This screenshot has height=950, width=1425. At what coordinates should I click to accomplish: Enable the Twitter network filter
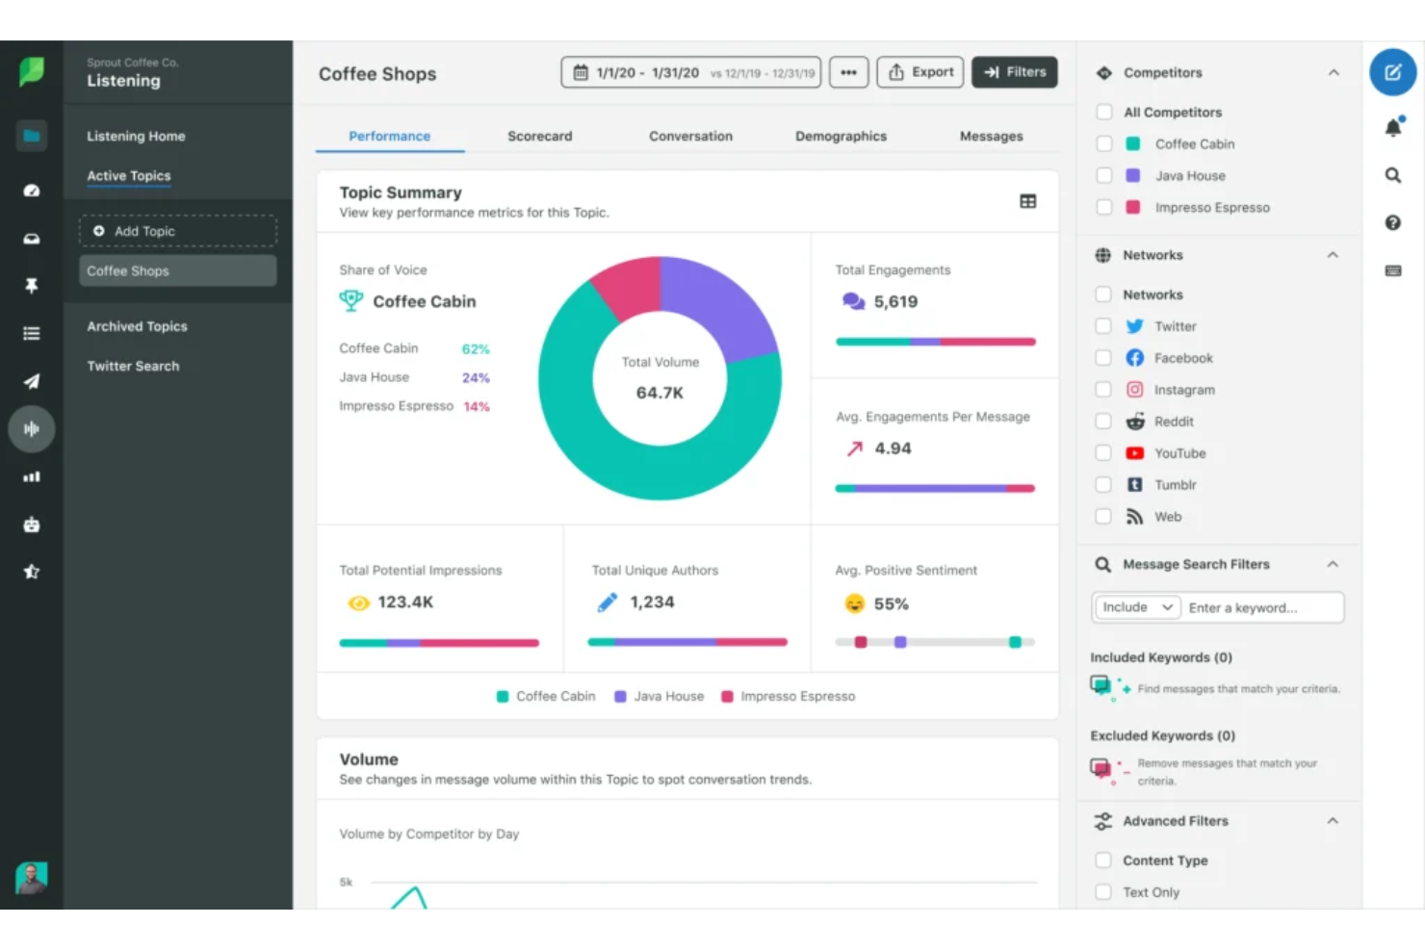1103,325
